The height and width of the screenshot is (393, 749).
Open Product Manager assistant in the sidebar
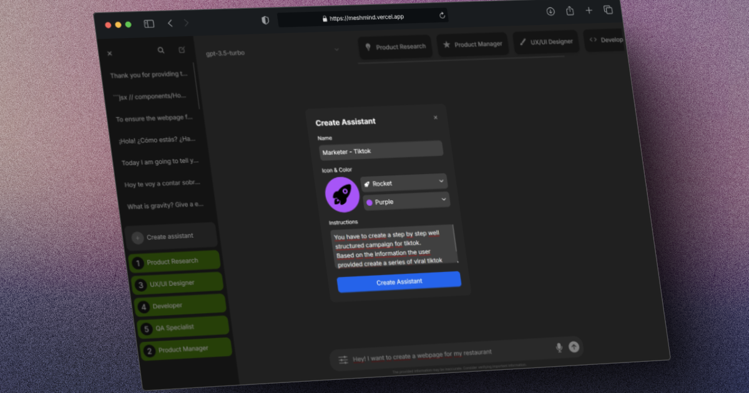pos(186,349)
